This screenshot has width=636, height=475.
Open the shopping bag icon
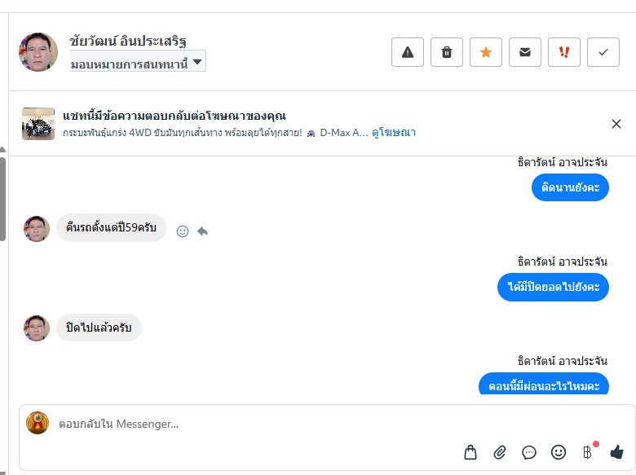[x=470, y=451]
